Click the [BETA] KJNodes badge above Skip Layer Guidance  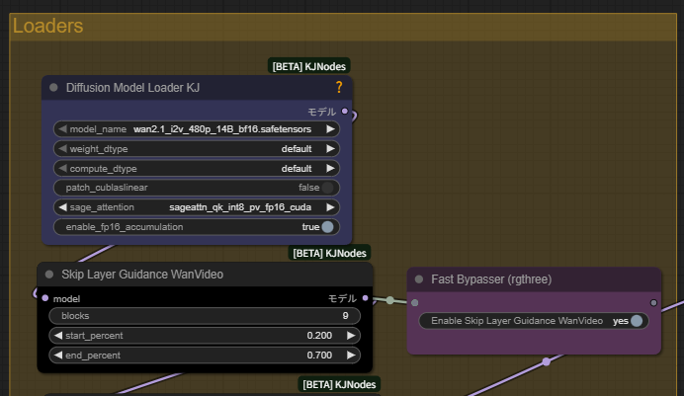click(329, 253)
